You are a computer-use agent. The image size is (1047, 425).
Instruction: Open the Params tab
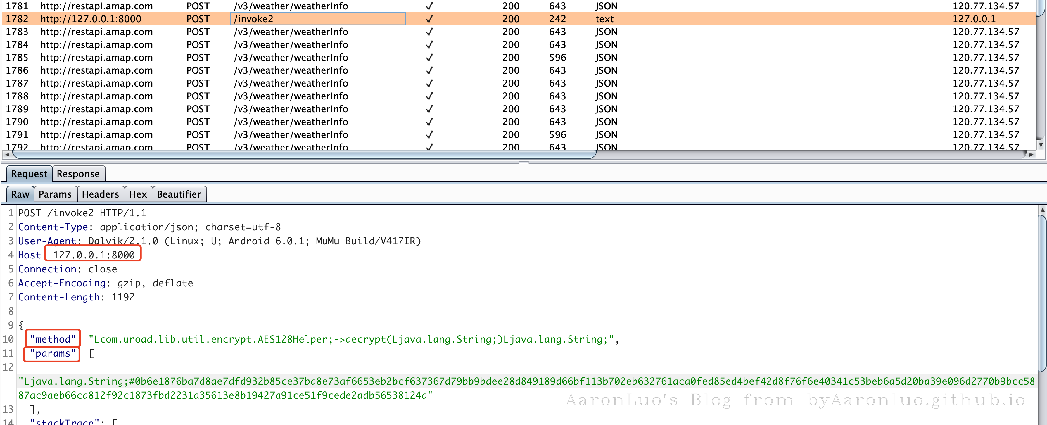pyautogui.click(x=55, y=194)
